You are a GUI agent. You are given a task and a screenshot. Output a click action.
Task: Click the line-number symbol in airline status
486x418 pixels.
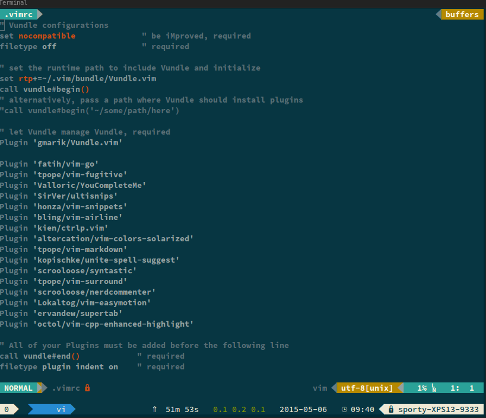point(434,388)
